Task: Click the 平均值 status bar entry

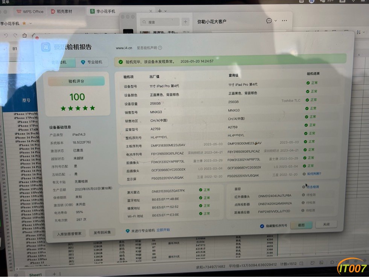Action: pyautogui.click(x=253, y=265)
